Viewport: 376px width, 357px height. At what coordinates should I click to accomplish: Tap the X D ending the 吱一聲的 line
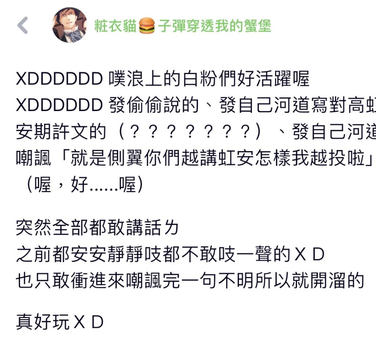pos(310,254)
